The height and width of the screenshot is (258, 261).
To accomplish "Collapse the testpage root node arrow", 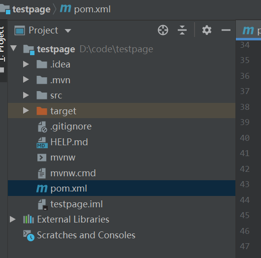I will point(13,48).
